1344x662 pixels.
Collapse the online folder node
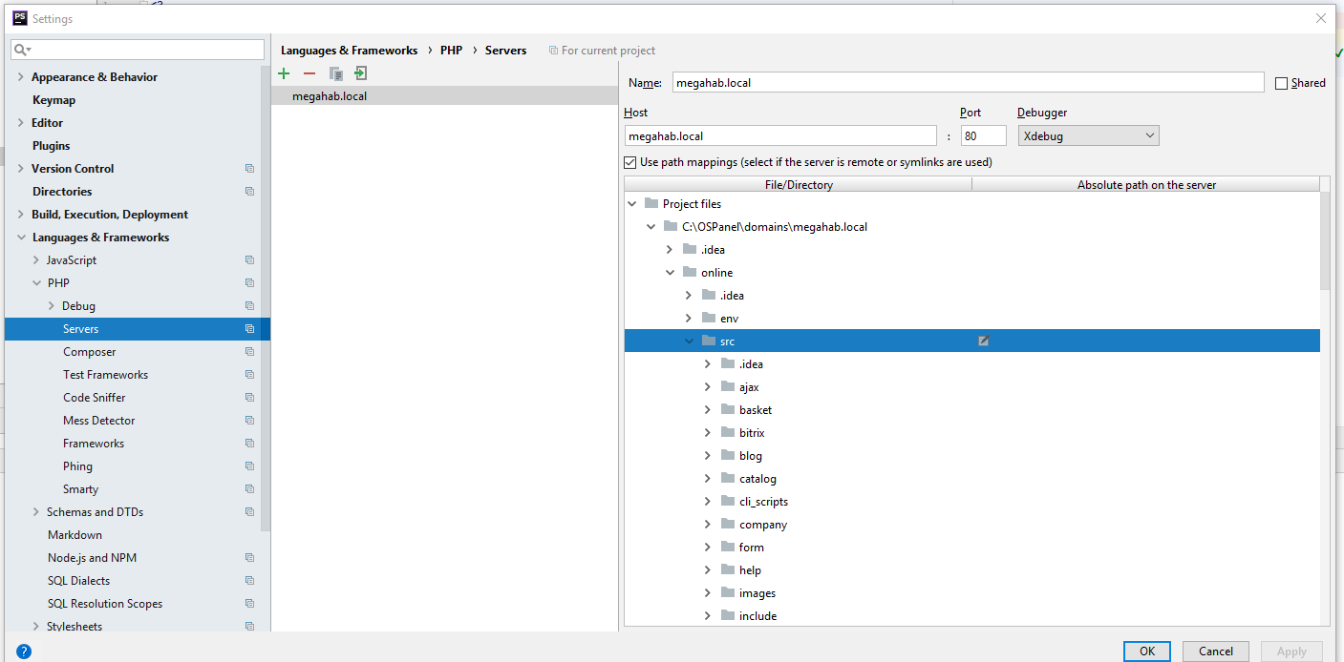point(670,273)
